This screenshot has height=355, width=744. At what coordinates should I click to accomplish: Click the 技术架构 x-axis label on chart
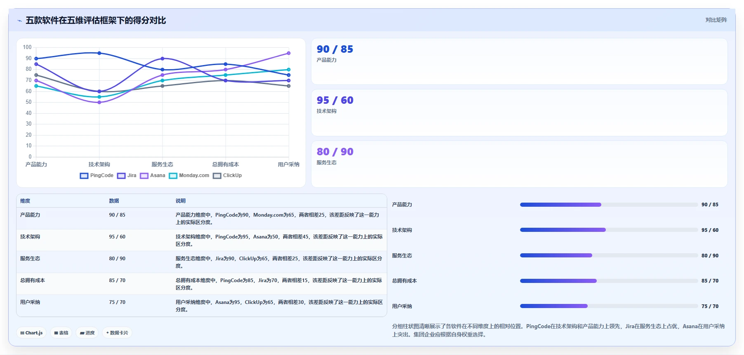pos(99,164)
